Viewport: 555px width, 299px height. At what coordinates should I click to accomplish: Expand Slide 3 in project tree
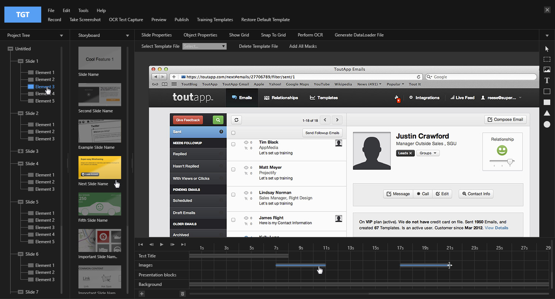20,151
